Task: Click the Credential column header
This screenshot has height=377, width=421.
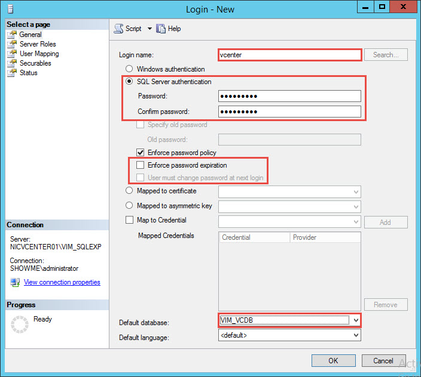Action: point(255,237)
